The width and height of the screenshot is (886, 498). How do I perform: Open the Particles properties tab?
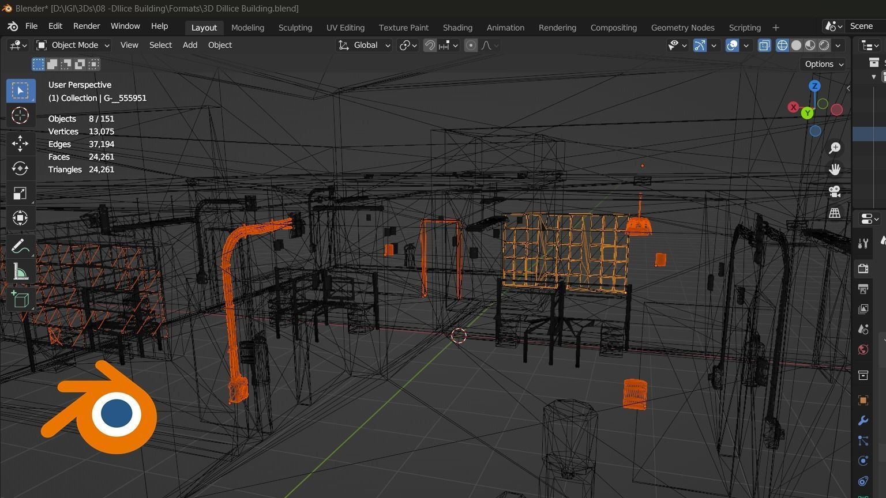(864, 440)
